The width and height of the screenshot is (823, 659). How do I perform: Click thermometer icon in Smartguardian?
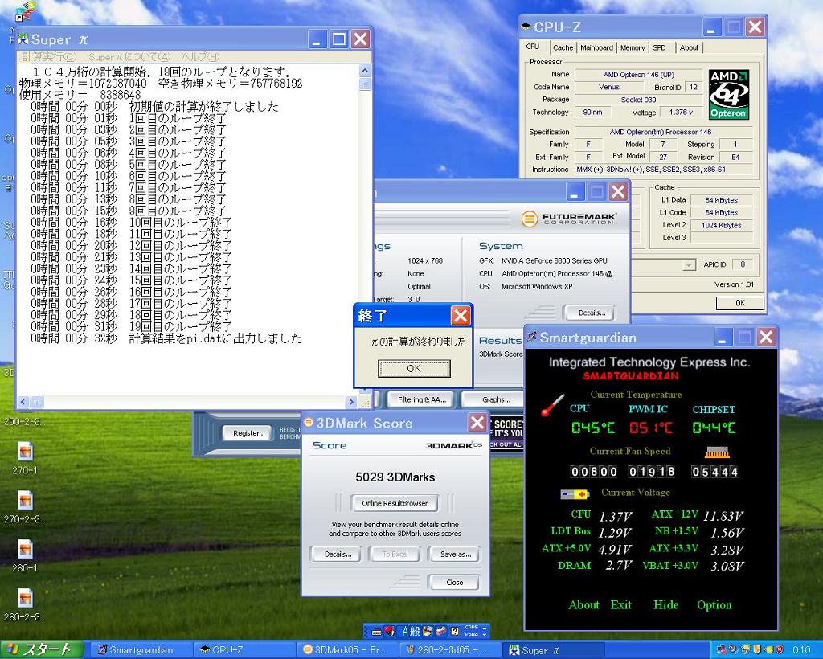pos(552,406)
